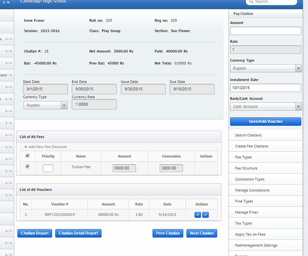Click voucher number BRFV2015000019
Image resolution: width=308 pixels, height=256 pixels.
coord(60,215)
